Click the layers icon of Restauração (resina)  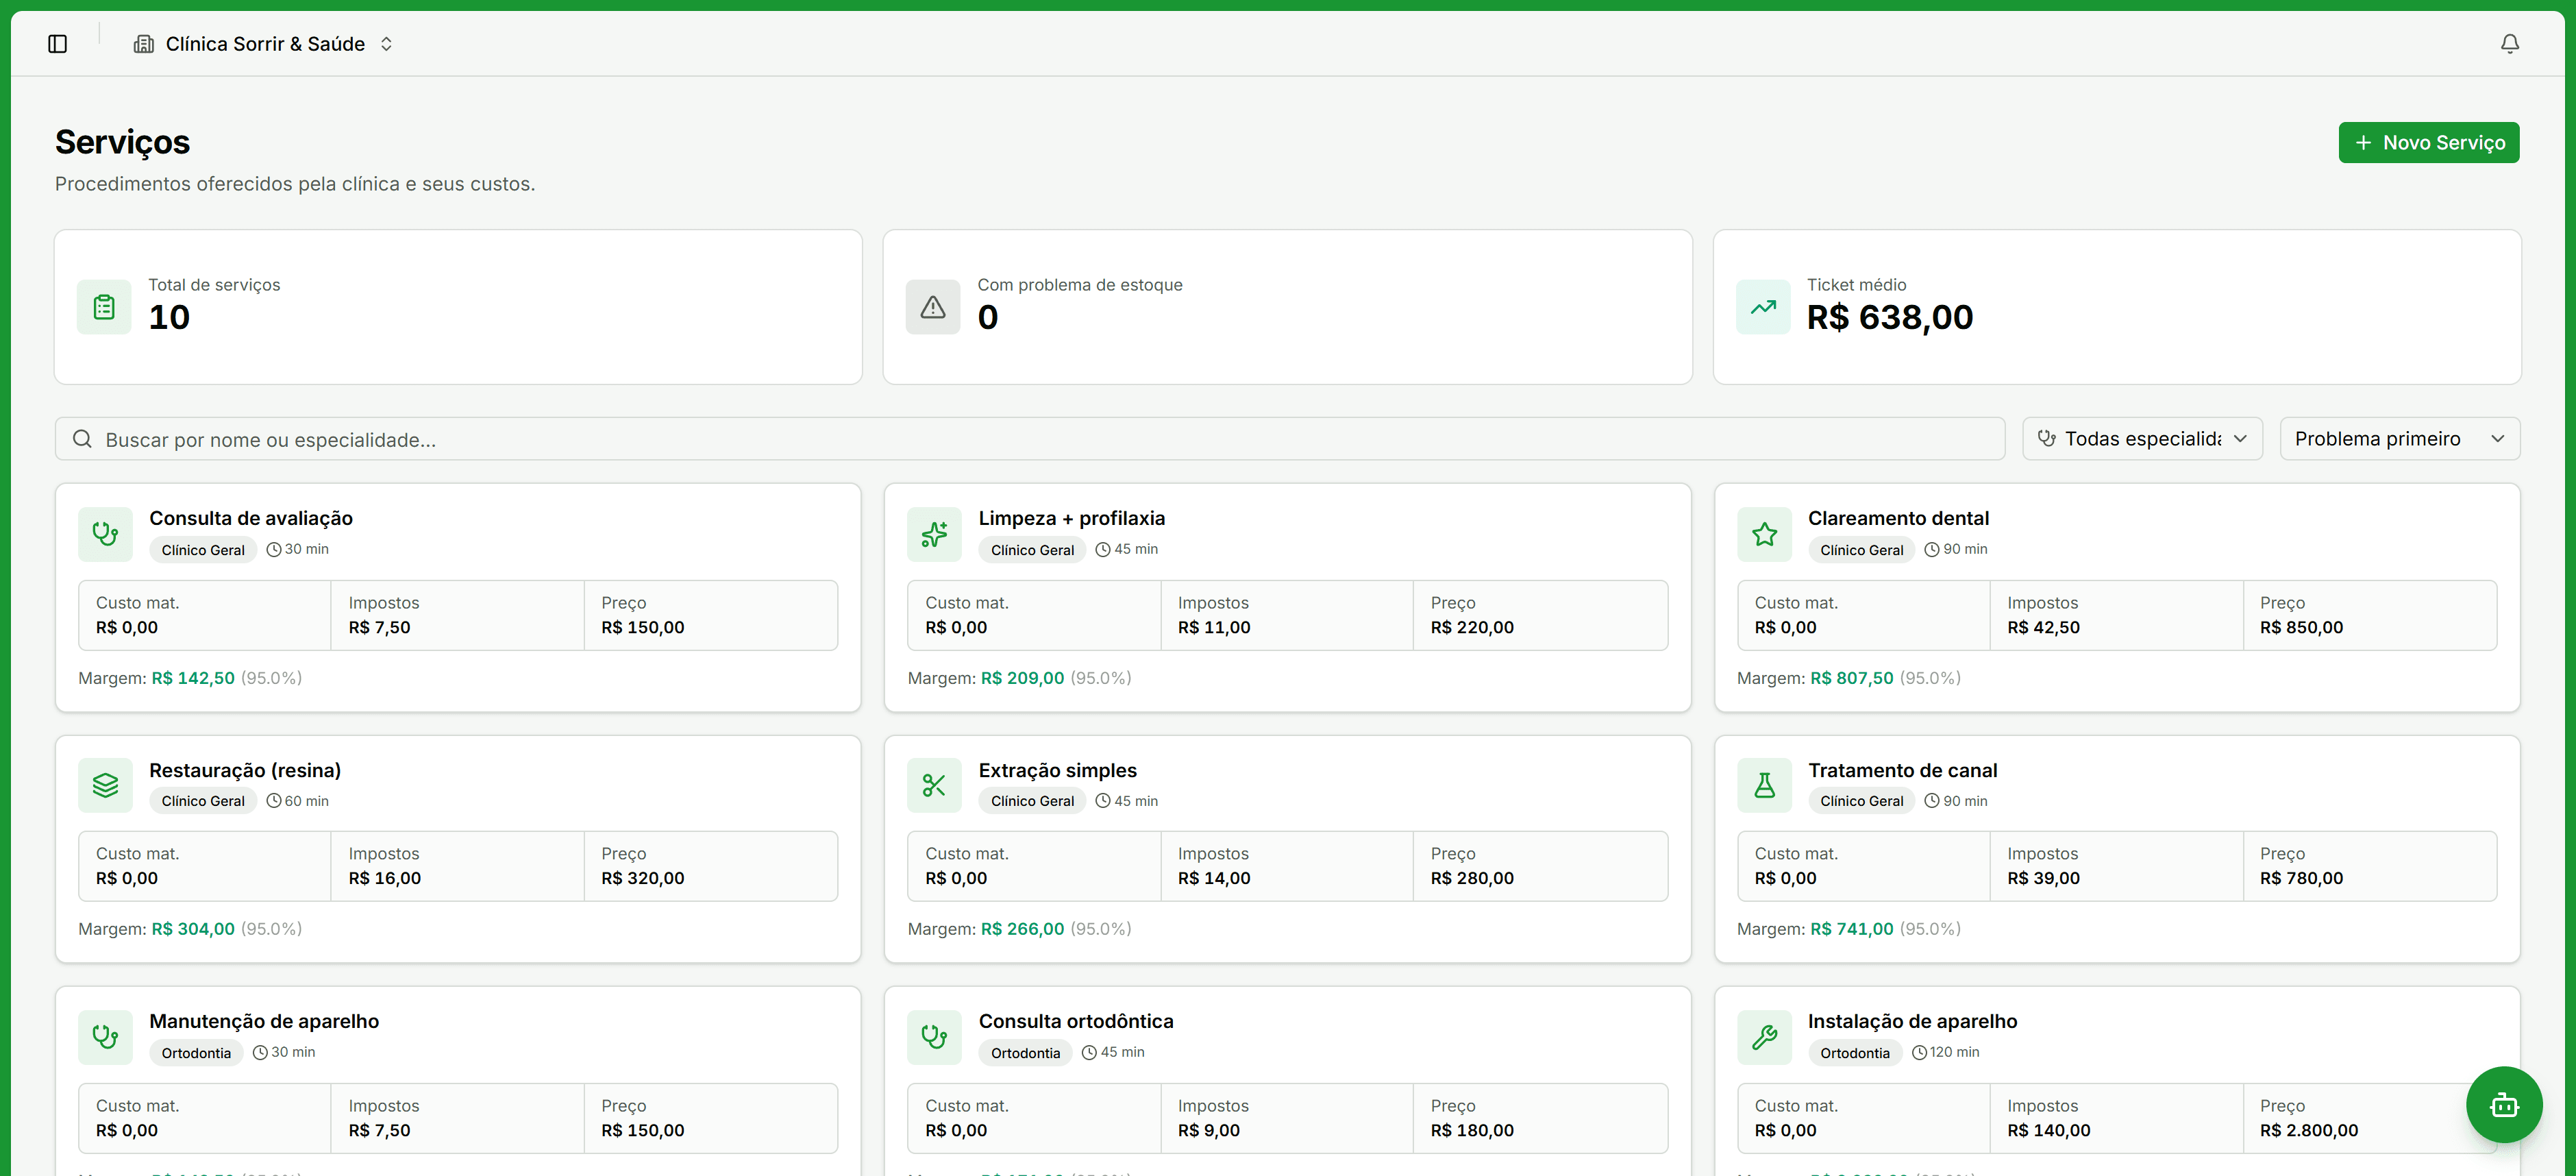click(105, 785)
